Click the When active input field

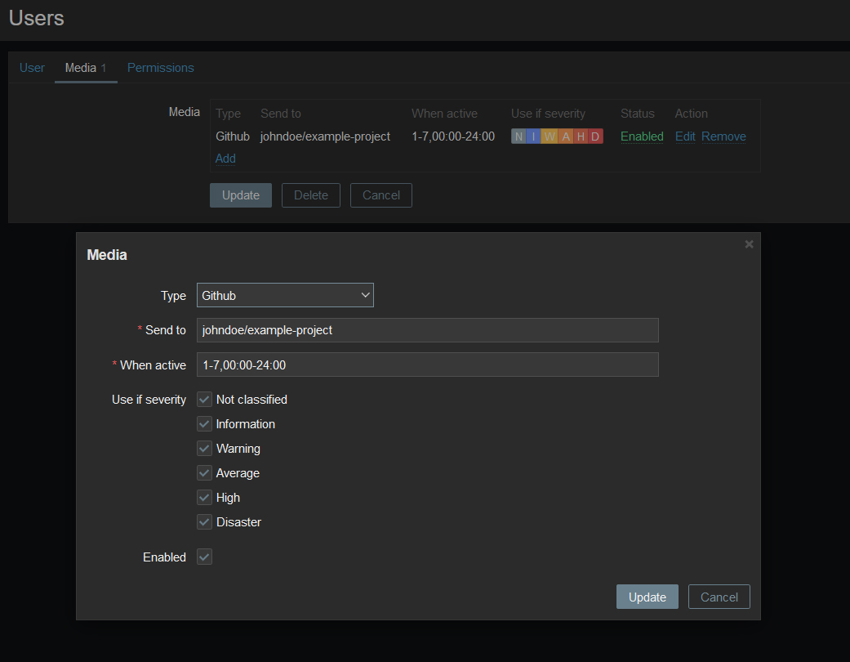427,365
